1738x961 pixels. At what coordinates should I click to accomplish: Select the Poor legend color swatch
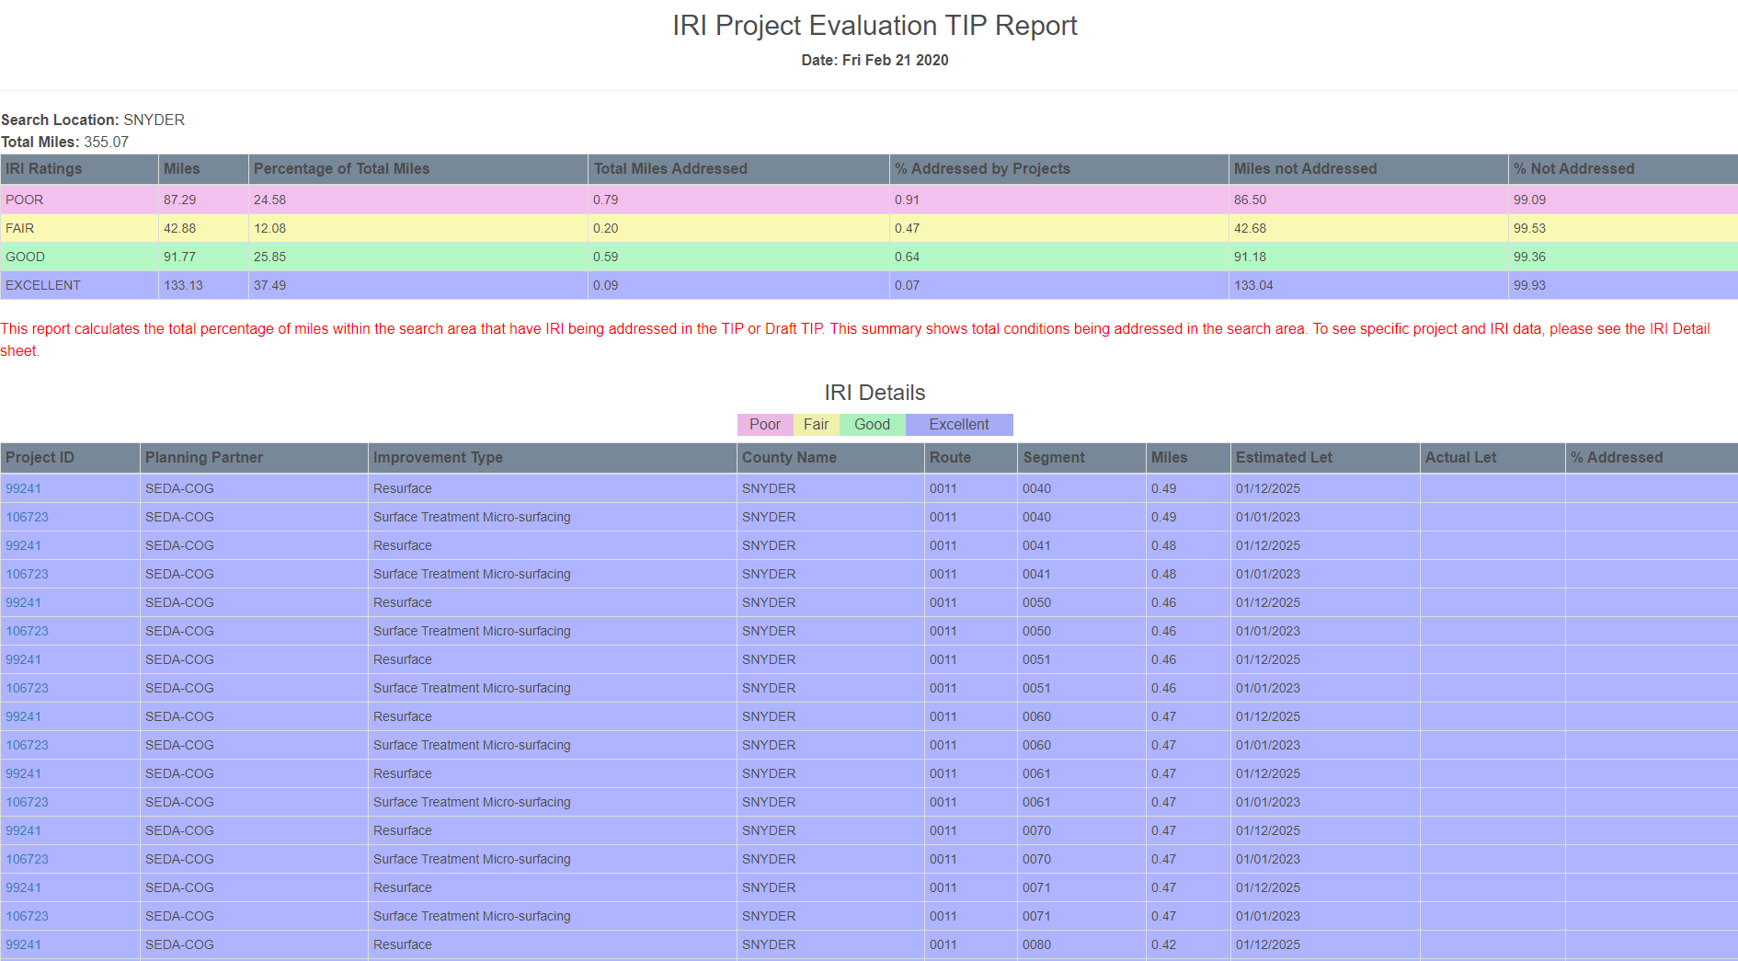pyautogui.click(x=764, y=424)
